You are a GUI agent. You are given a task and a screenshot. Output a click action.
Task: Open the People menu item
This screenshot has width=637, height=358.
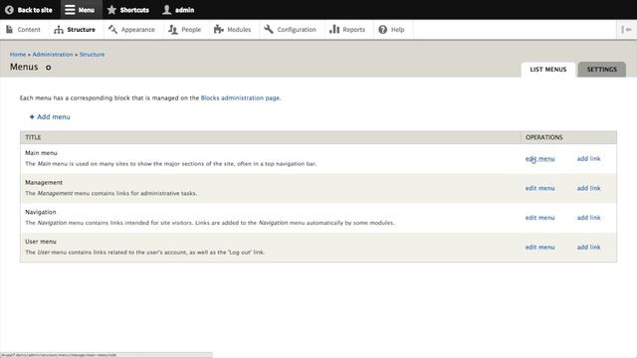coord(185,30)
